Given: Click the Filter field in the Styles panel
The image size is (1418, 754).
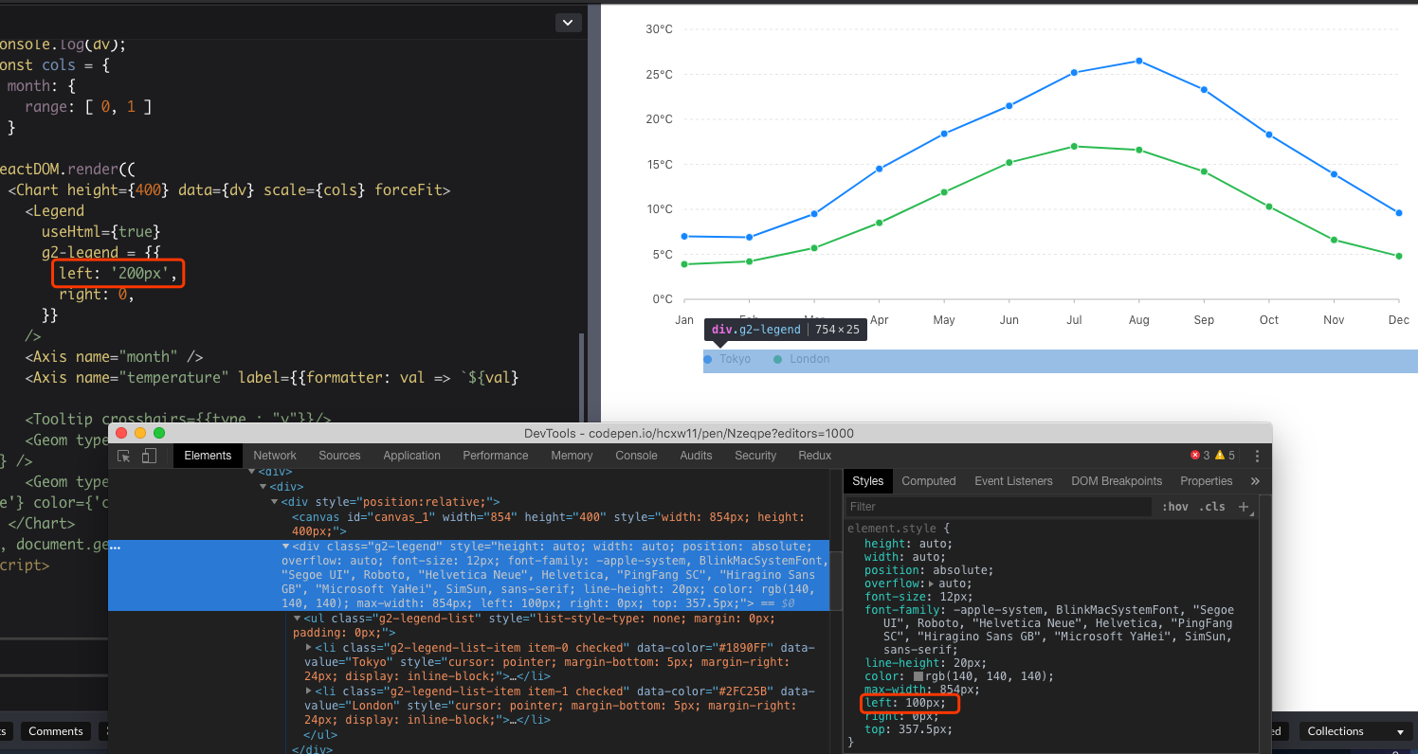Looking at the screenshot, I should tap(995, 506).
